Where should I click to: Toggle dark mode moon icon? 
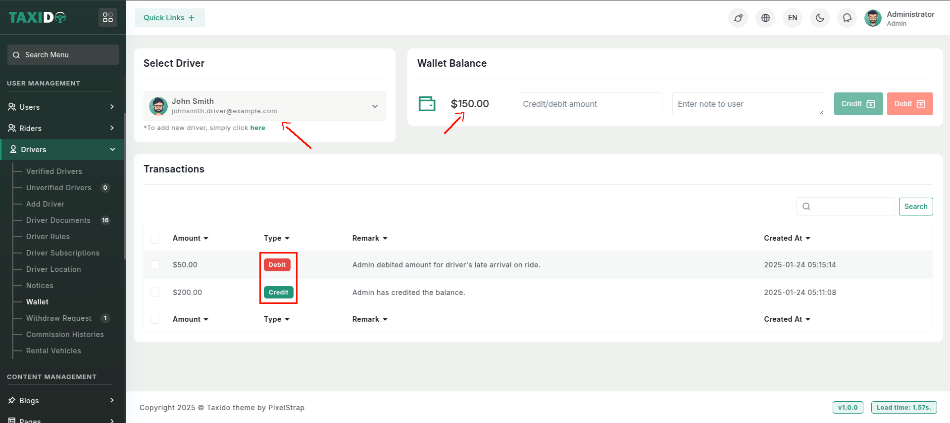click(820, 18)
